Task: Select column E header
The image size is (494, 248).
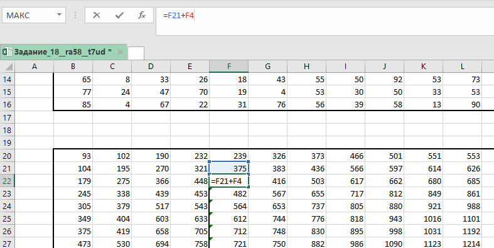Action: pos(190,67)
